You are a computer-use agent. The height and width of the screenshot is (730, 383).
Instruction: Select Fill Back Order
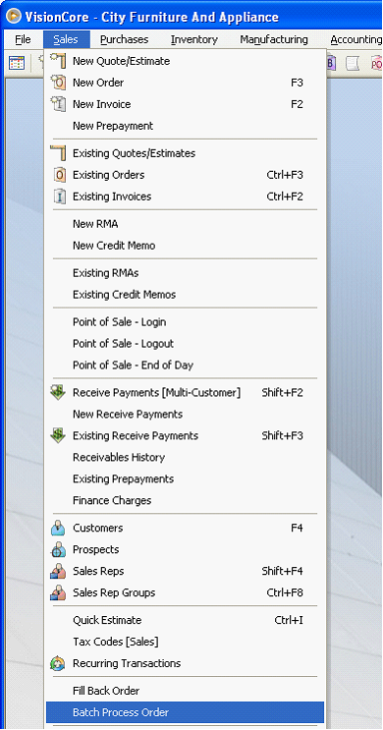click(x=185, y=691)
